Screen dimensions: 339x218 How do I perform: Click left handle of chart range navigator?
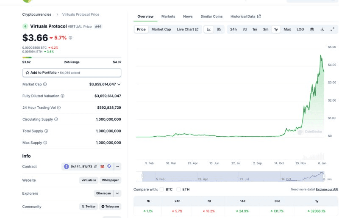point(142,176)
